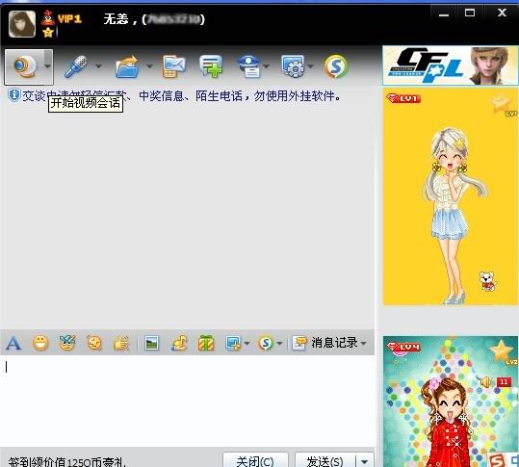Minimize the chat window
The width and height of the screenshot is (519, 467).
pyautogui.click(x=444, y=14)
